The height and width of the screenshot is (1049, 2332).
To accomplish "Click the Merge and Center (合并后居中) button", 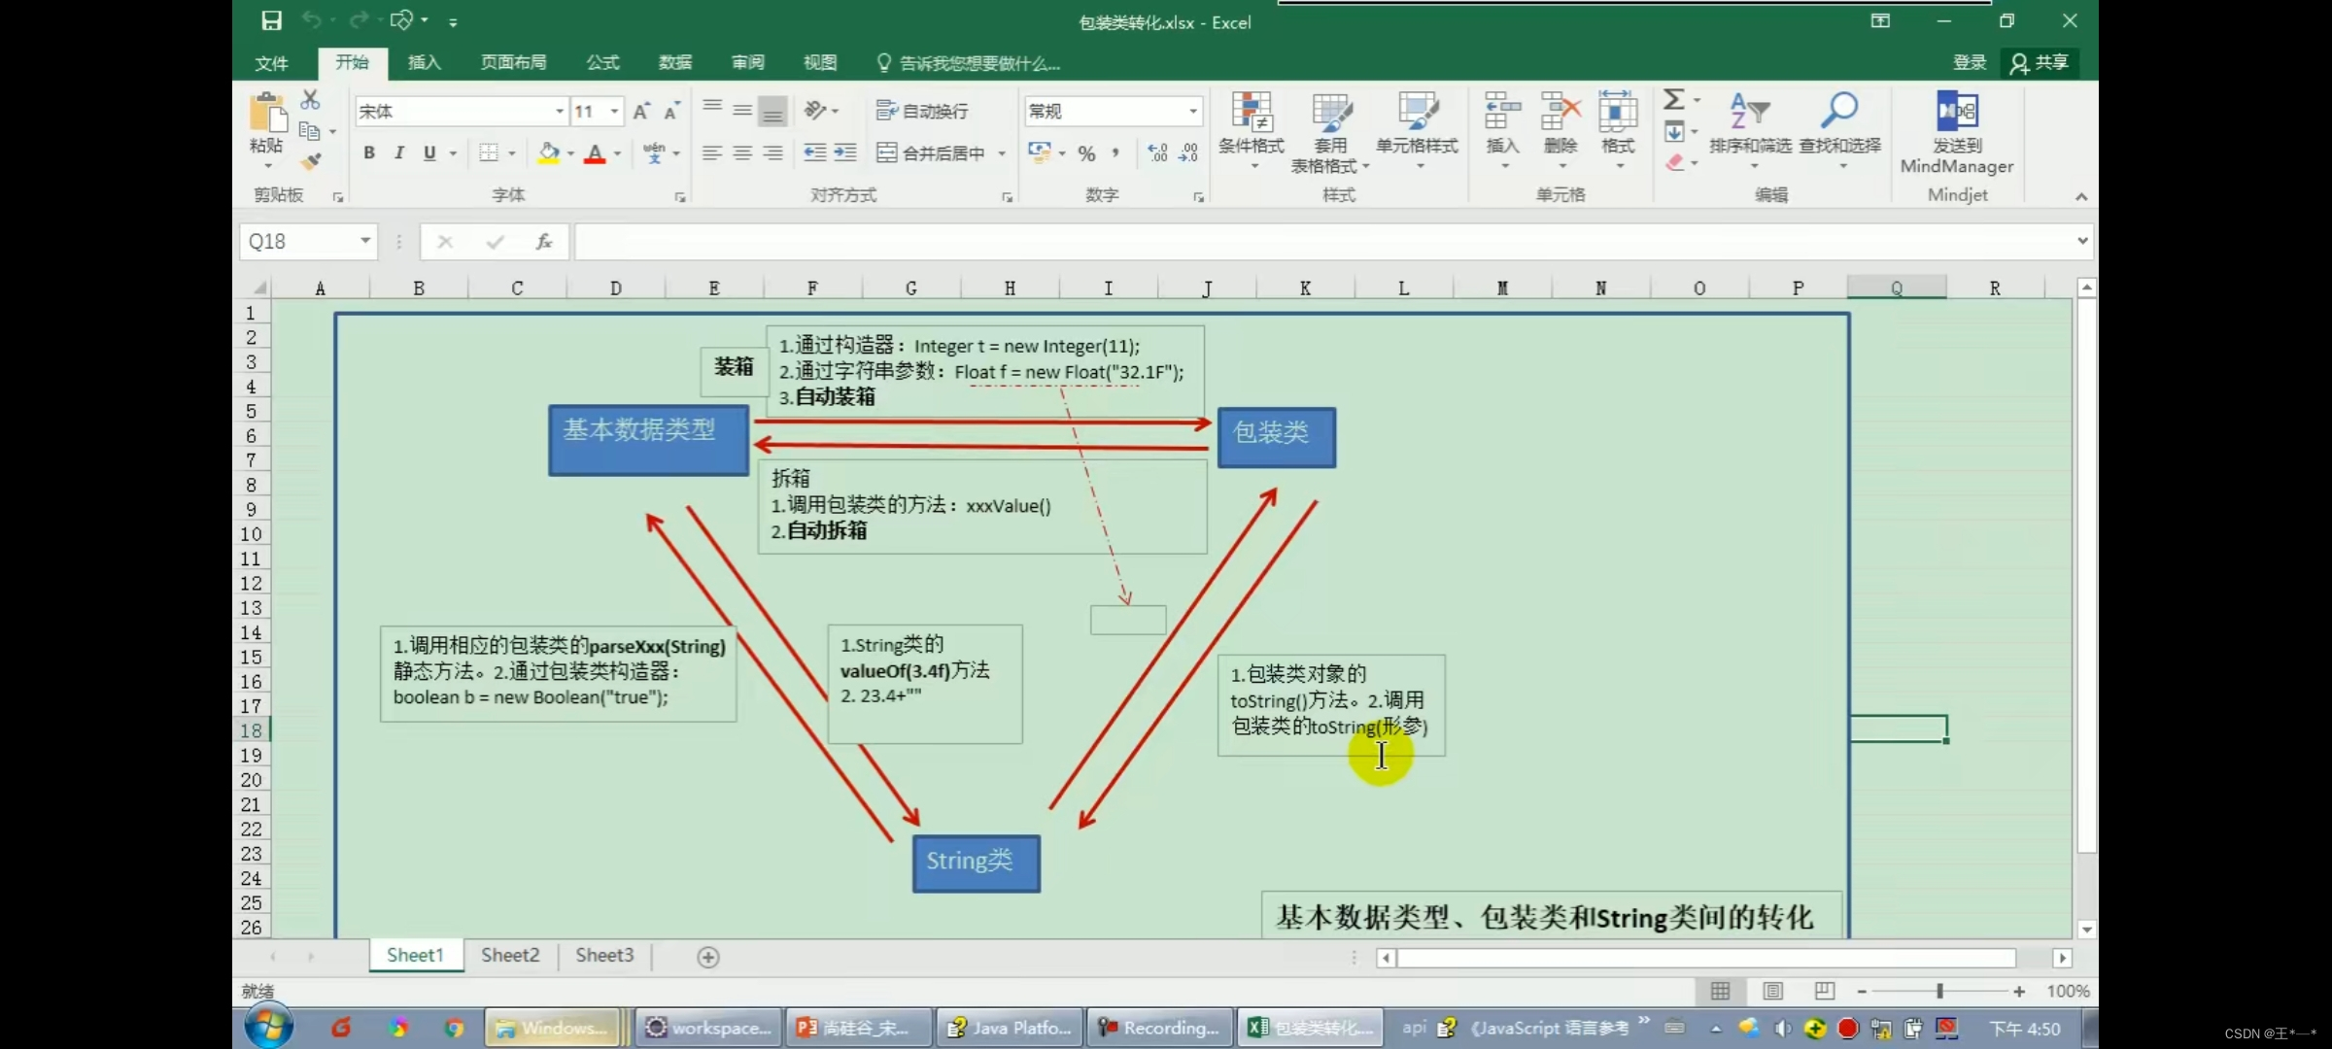I will tap(931, 153).
